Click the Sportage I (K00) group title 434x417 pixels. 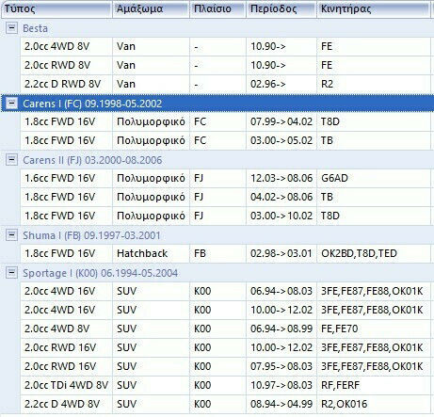coord(101,273)
